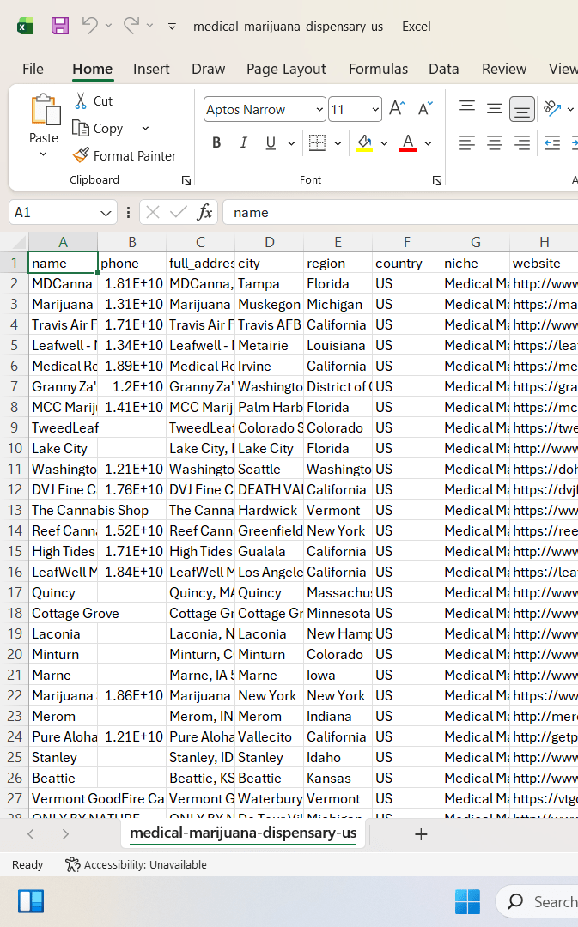Click the formula bar containing name

(x=402, y=212)
